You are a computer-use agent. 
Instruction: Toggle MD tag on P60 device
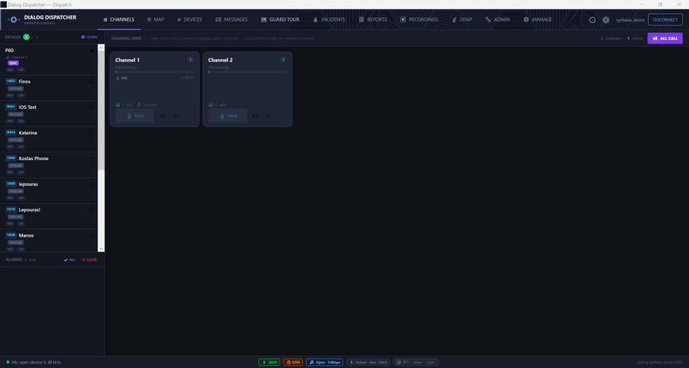(x=10, y=70)
